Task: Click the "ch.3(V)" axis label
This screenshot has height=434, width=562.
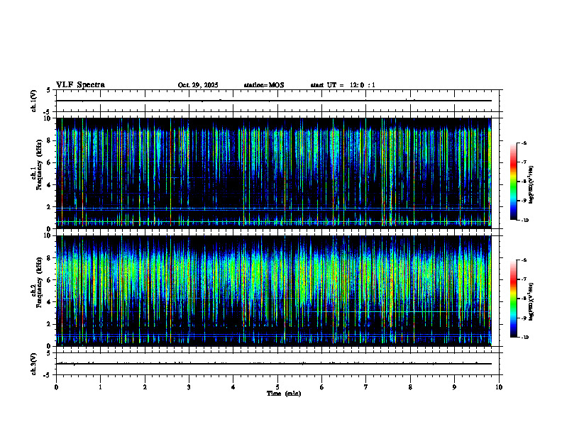Action: point(34,364)
